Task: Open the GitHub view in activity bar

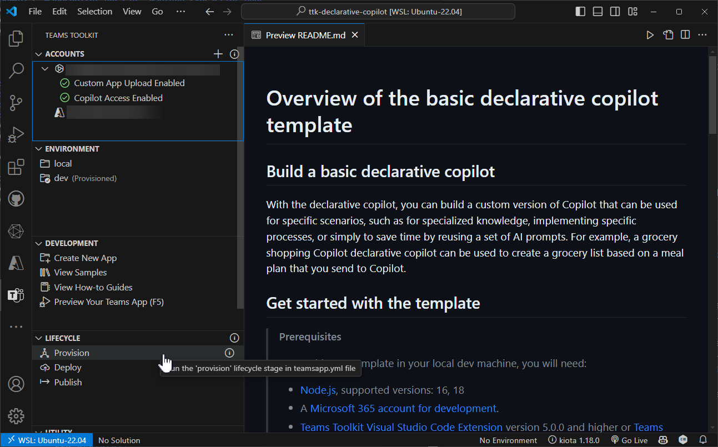Action: click(16, 199)
